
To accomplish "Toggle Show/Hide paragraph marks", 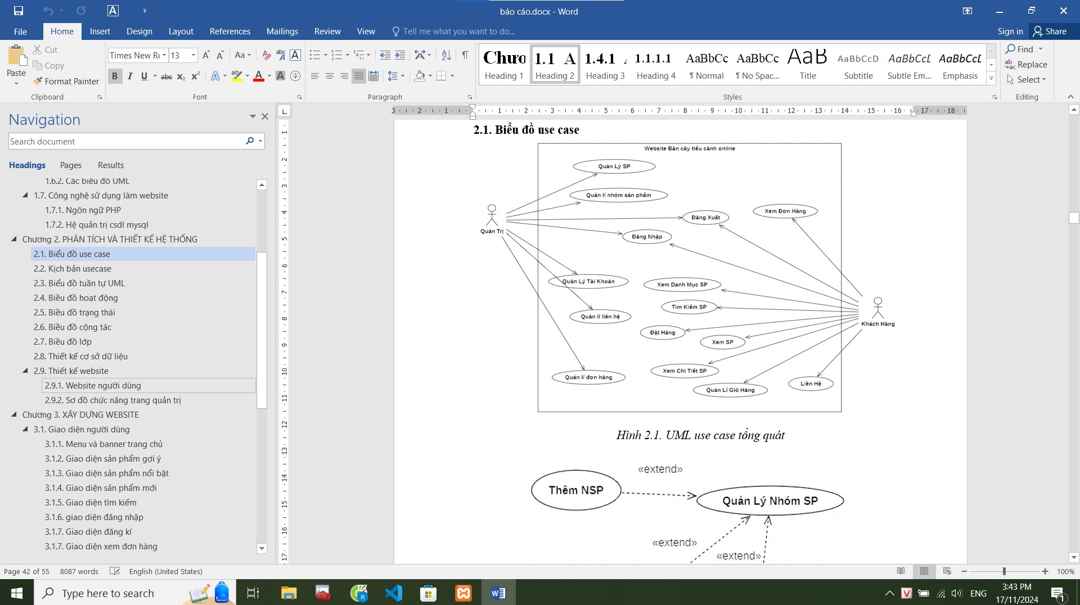I will [x=465, y=55].
